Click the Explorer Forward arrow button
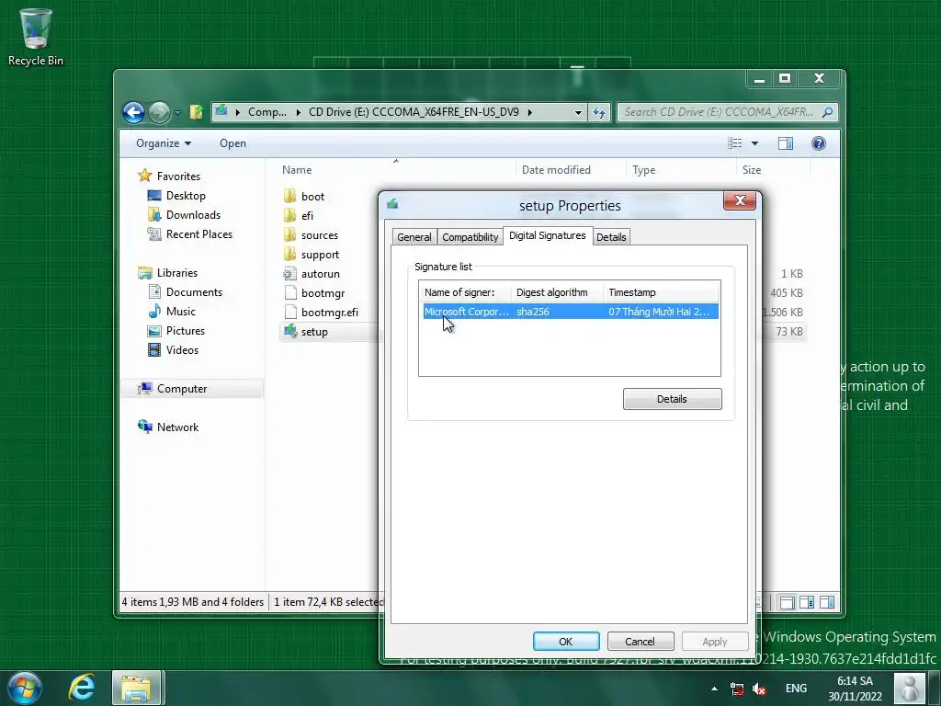The width and height of the screenshot is (941, 706). pyautogui.click(x=159, y=112)
